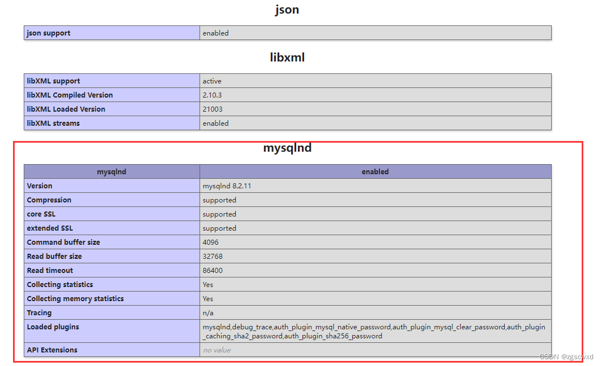Click the 'Command buffer size' label
Screen dimensions: 602x366
click(63, 242)
